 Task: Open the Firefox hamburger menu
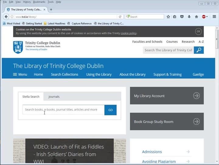[214, 17]
